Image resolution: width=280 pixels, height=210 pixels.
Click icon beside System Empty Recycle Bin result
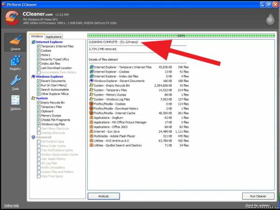coord(91,86)
